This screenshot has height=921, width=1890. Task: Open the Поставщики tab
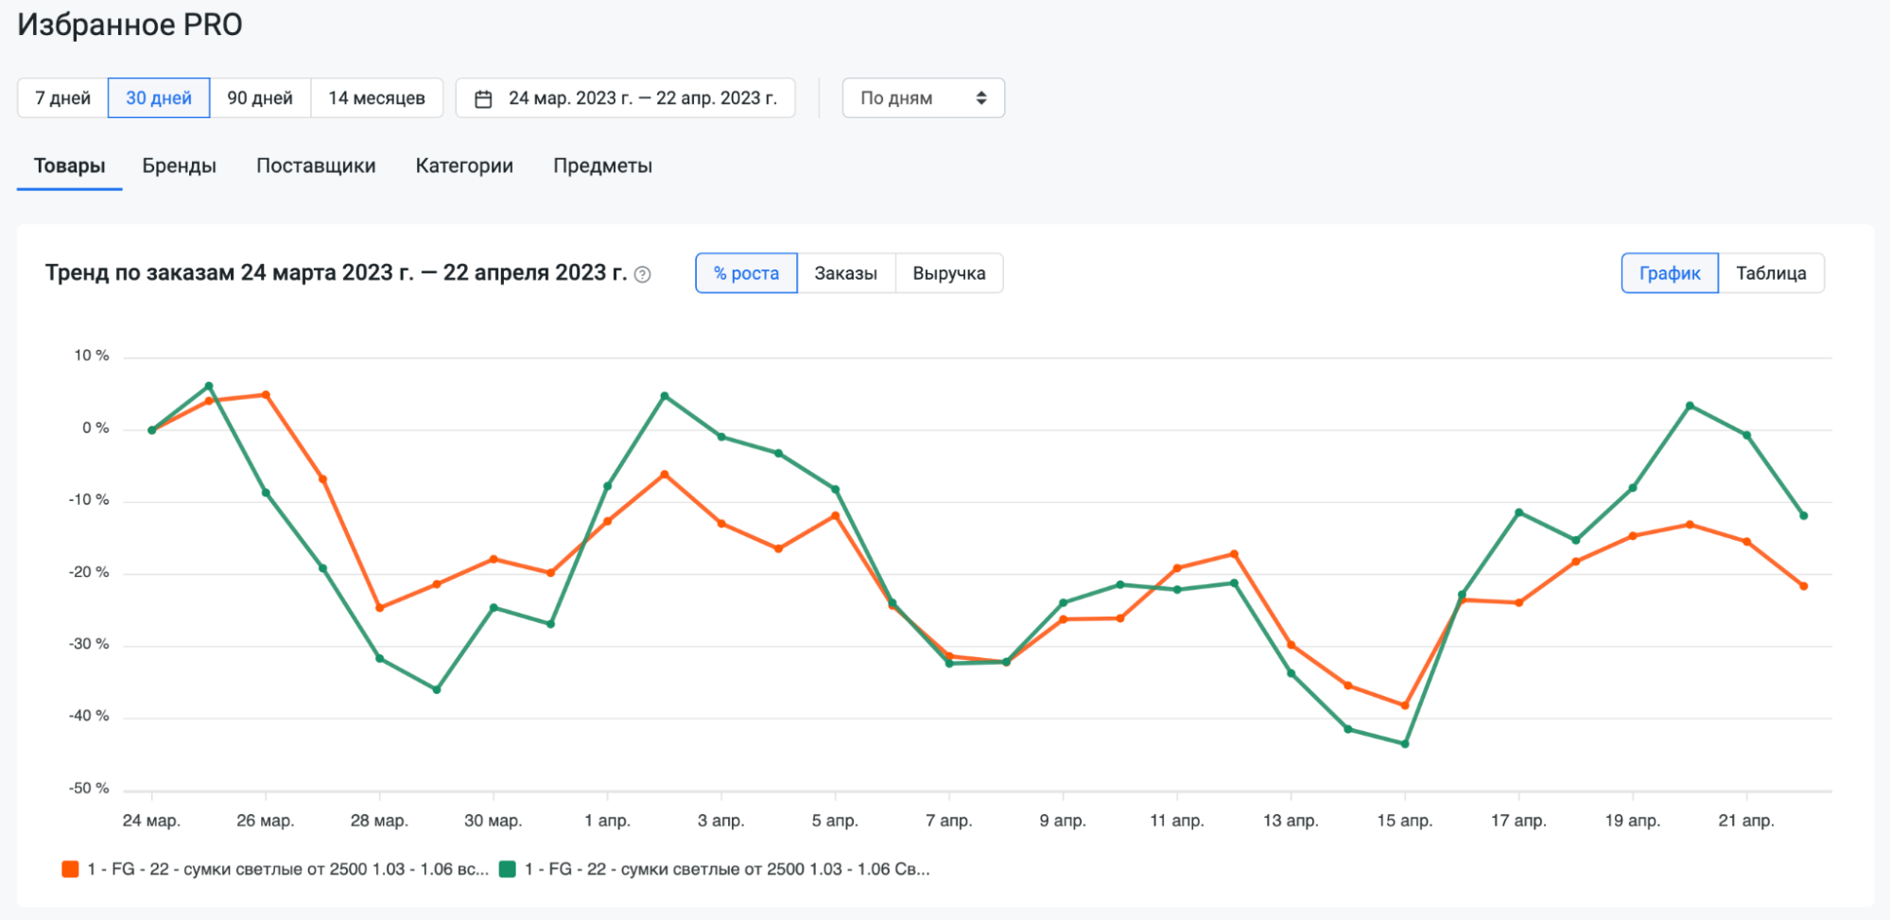[x=316, y=165]
